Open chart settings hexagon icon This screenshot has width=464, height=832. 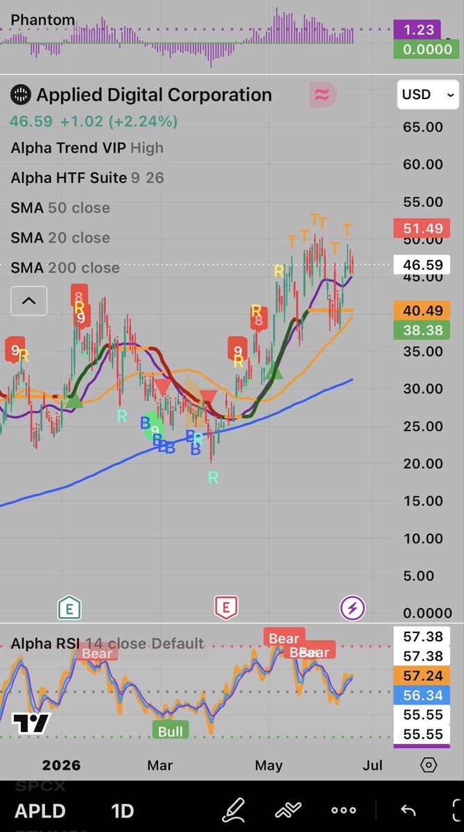429,765
